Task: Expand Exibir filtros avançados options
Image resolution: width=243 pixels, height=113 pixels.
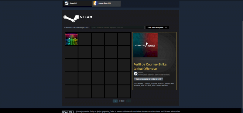Action: pos(157,28)
